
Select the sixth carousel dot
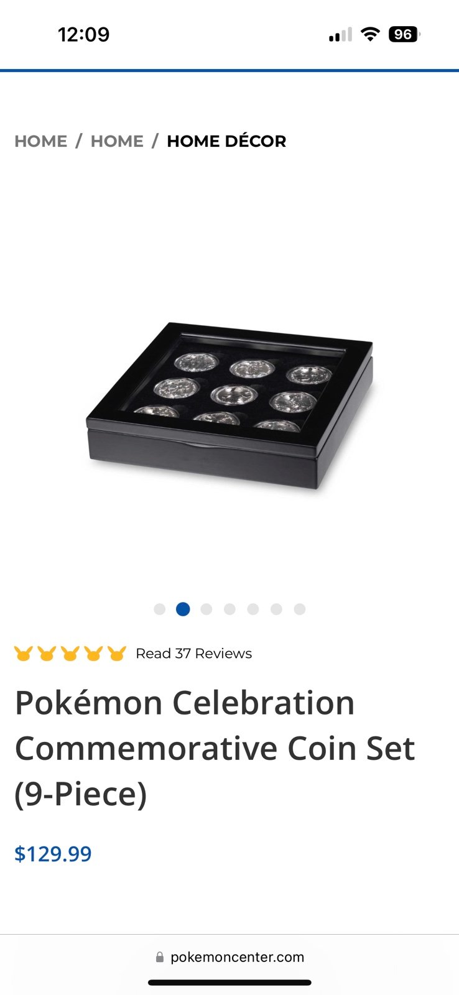[x=276, y=609]
